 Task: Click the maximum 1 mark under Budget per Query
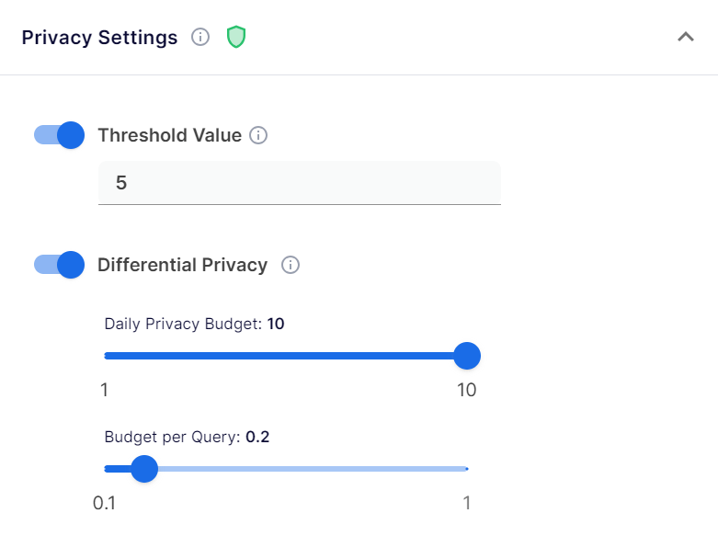point(467,503)
